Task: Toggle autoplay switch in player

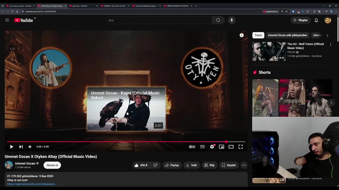Action: [x=192, y=147]
